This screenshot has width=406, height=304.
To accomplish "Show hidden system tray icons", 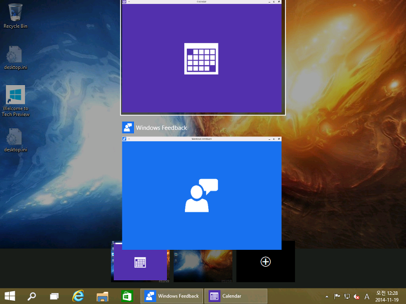I will (327, 296).
